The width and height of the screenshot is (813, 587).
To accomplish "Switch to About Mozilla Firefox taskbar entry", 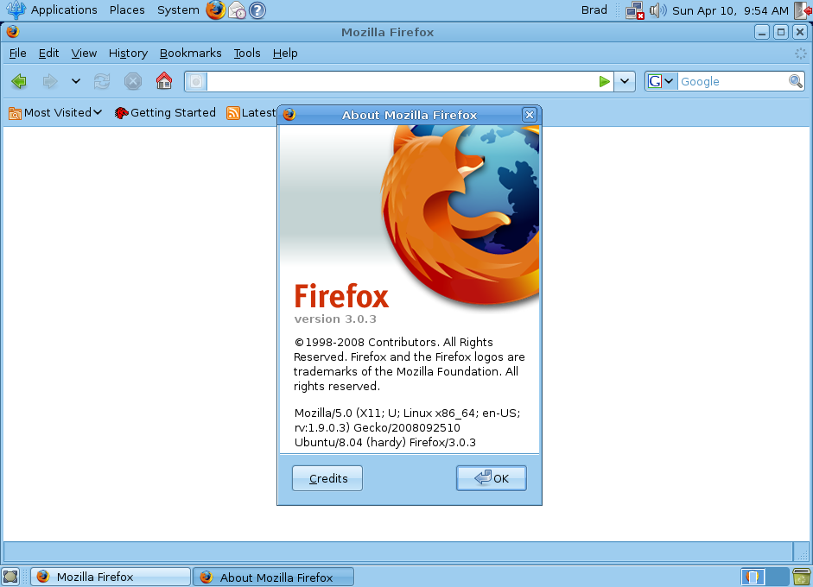I will coord(273,577).
